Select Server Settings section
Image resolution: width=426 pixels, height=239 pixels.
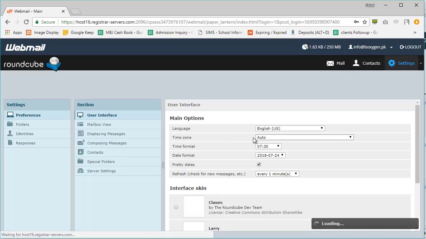[118, 171]
